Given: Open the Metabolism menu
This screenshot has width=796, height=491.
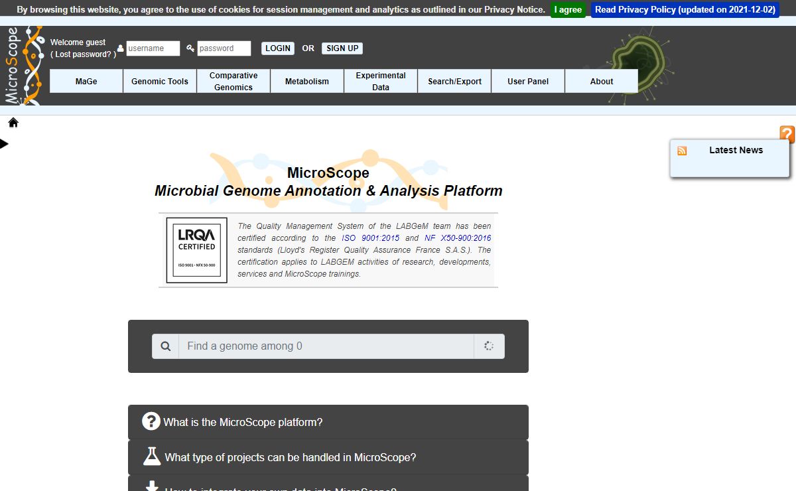Looking at the screenshot, I should click(307, 81).
